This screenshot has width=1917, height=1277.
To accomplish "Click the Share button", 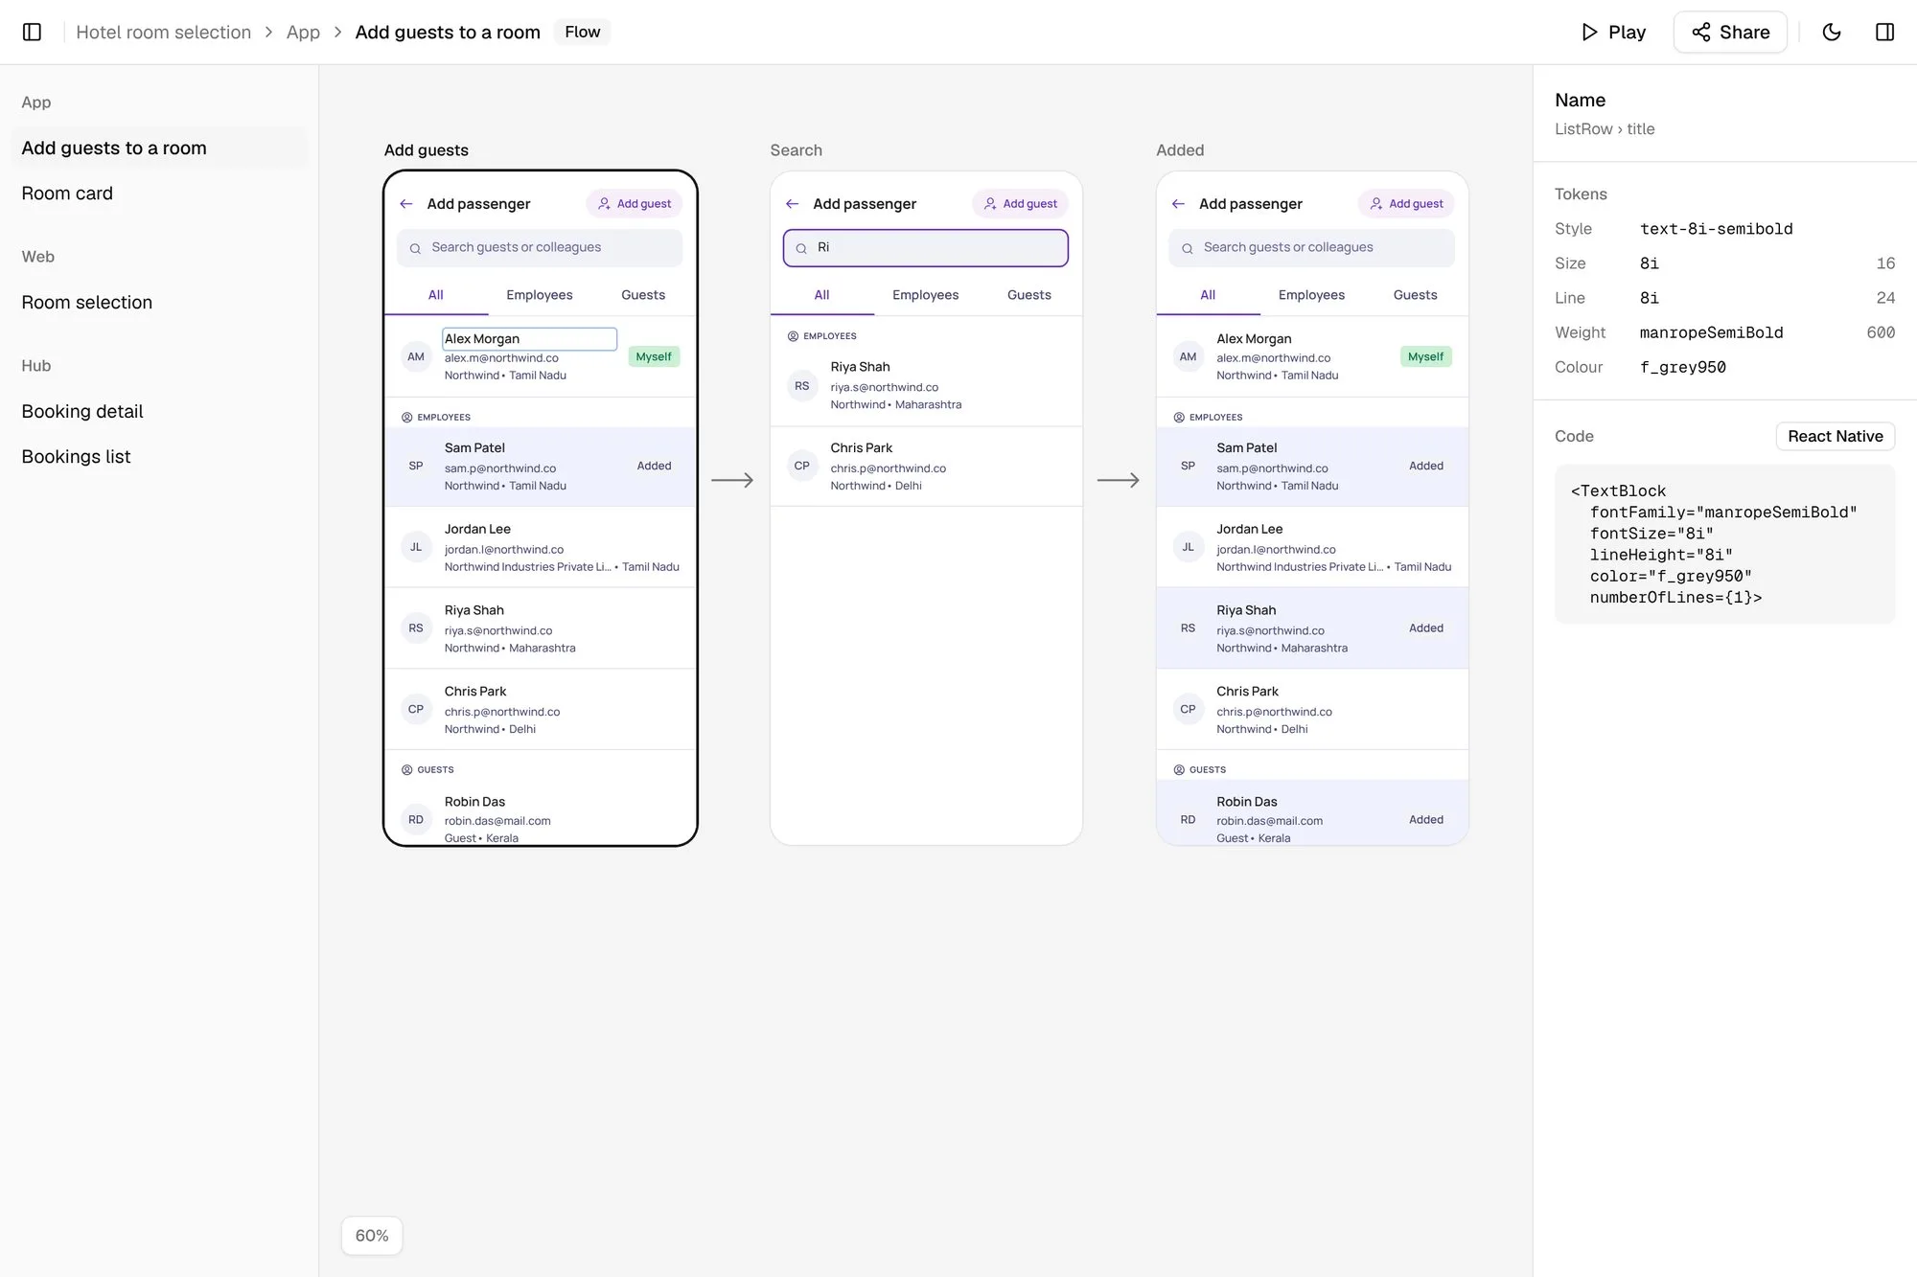I will click(1730, 32).
